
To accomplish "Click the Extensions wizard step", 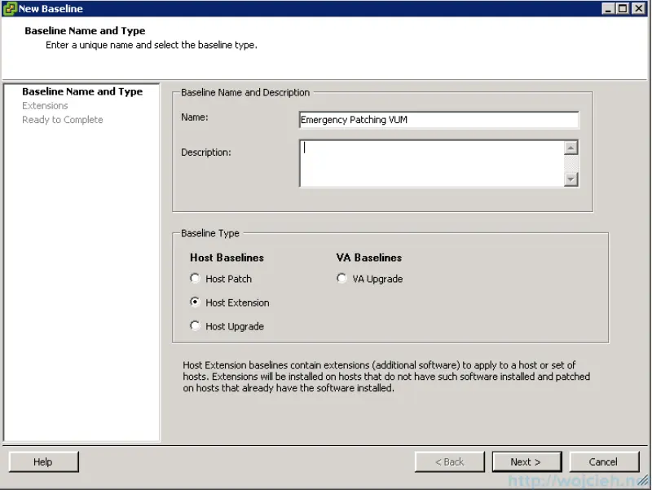I will [45, 105].
